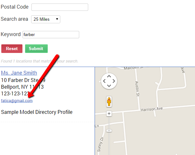
Task: Click the Street View pegman icon
Action: (109, 101)
